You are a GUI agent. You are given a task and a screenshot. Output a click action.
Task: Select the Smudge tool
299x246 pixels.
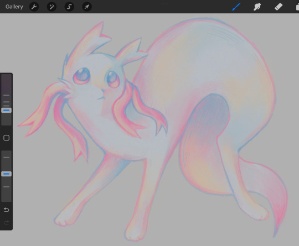point(257,7)
